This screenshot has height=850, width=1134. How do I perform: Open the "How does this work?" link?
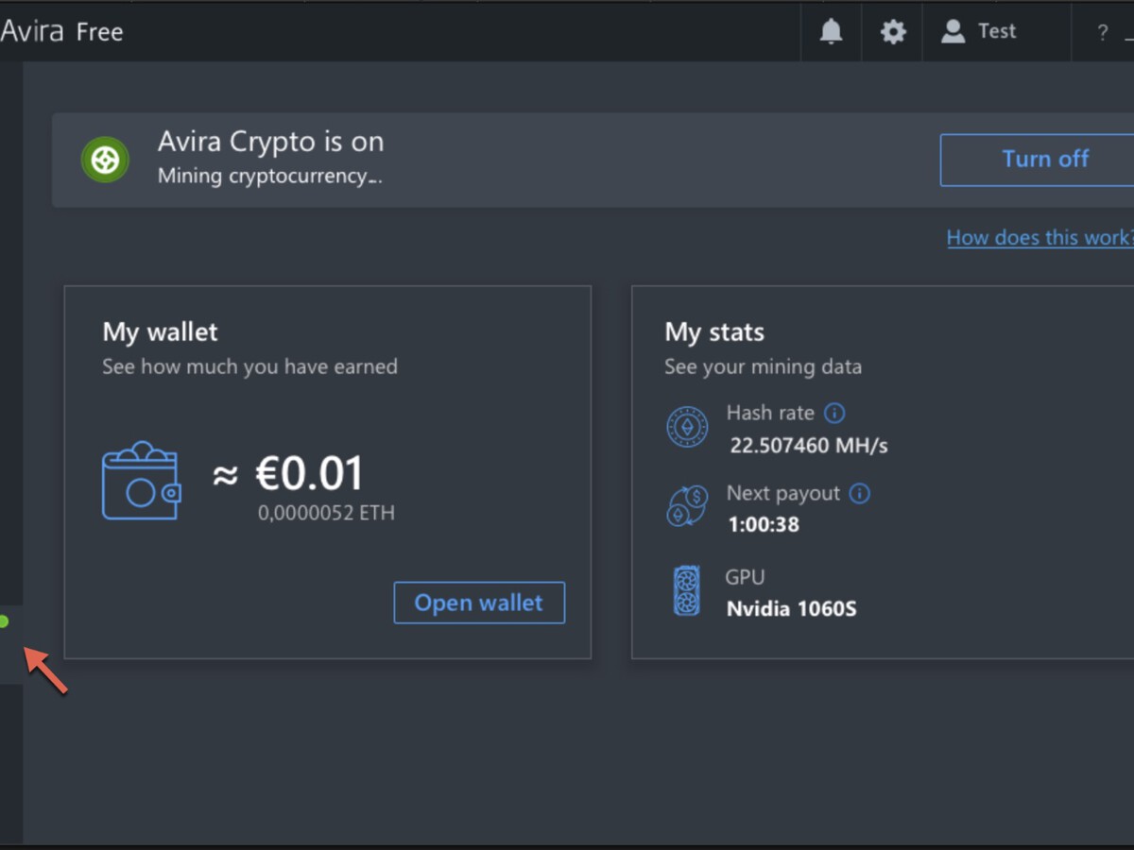click(x=1039, y=237)
